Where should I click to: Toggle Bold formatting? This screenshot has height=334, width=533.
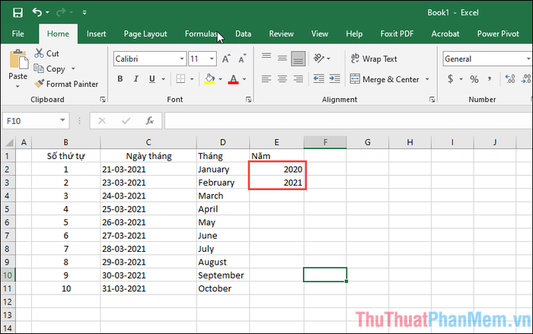(x=120, y=79)
